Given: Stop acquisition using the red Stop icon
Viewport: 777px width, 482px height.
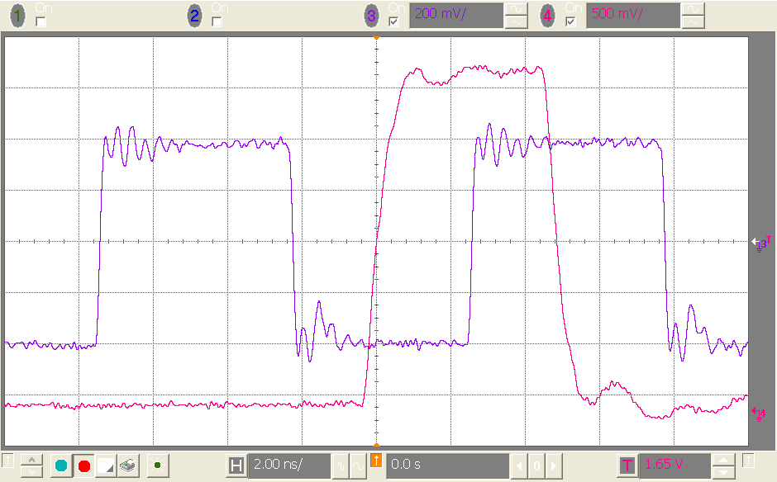Looking at the screenshot, I should click(x=84, y=464).
